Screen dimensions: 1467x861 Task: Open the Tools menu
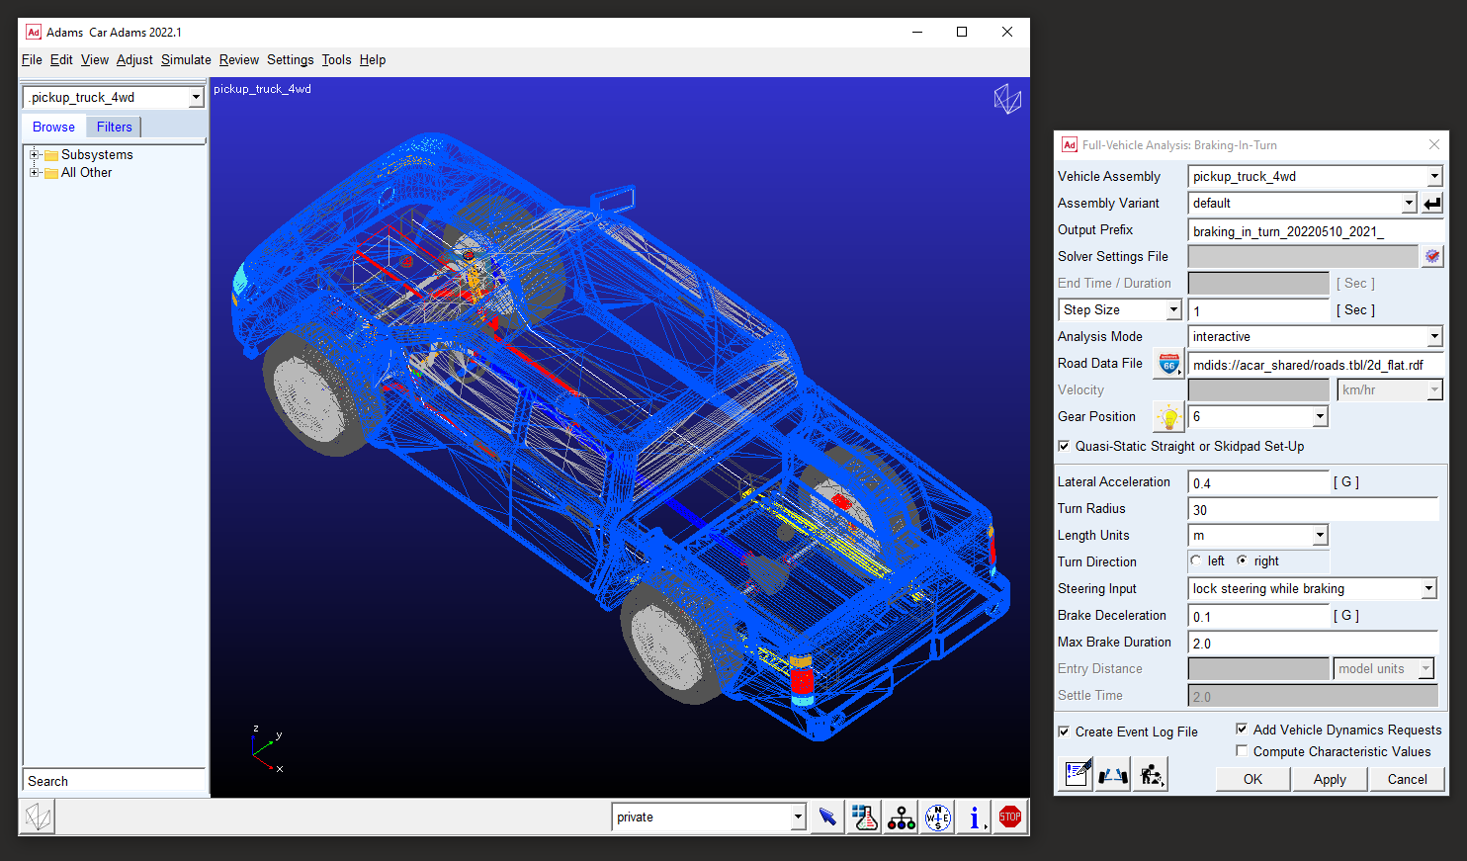pos(336,59)
